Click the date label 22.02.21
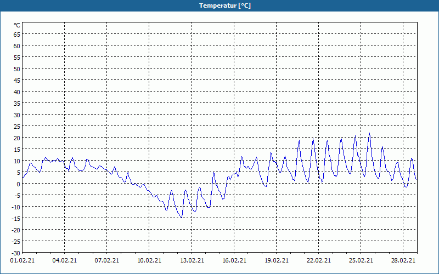Image resolution: width=439 pixels, height=274 pixels. (x=319, y=260)
